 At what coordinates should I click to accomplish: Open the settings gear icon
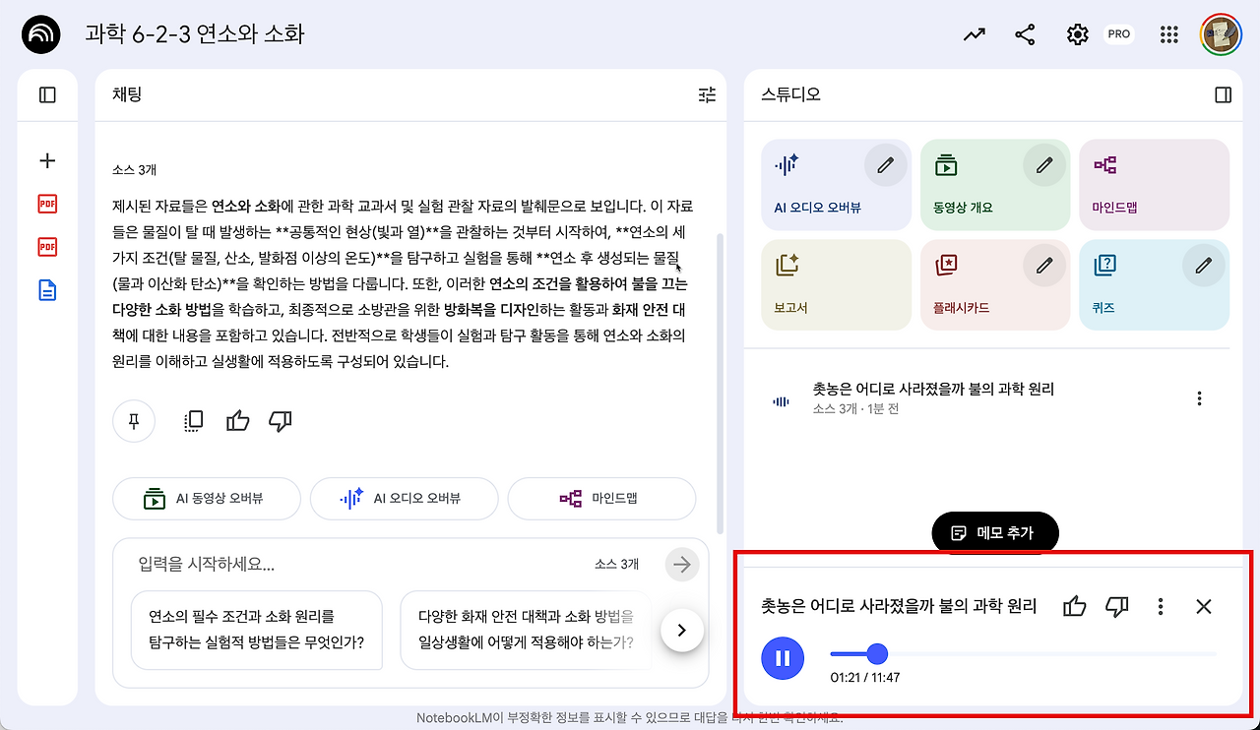1077,34
